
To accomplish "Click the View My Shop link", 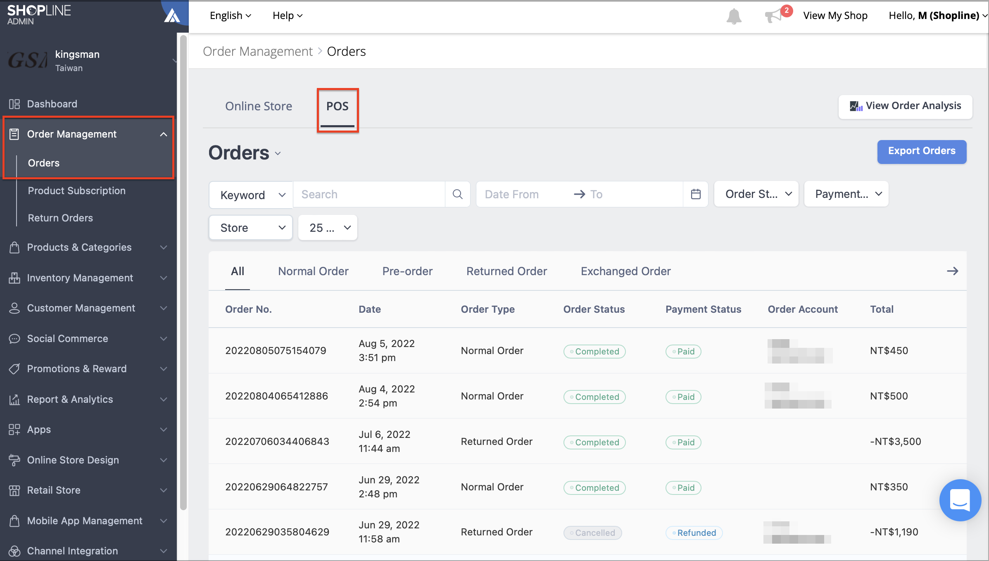I will [x=835, y=16].
